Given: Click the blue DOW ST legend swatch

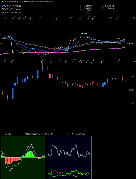Looking at the screenshot, I should pyautogui.click(x=3, y=6).
